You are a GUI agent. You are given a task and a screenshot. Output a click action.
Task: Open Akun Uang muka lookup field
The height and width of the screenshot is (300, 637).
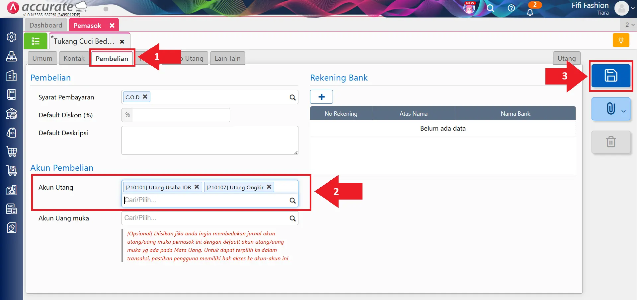pos(206,218)
